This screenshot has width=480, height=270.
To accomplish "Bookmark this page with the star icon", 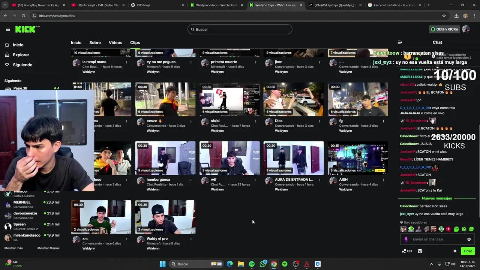I will point(444,16).
